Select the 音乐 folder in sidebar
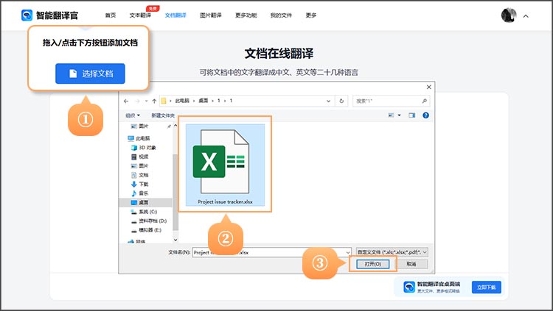The image size is (553, 311). (x=144, y=193)
